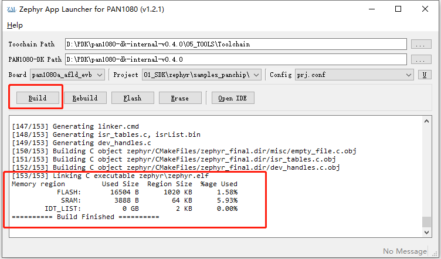Click the 'Memory region' header line in the log

124,184
